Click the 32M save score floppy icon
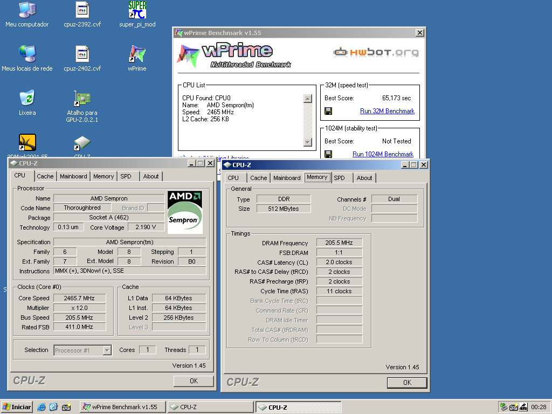 328,111
